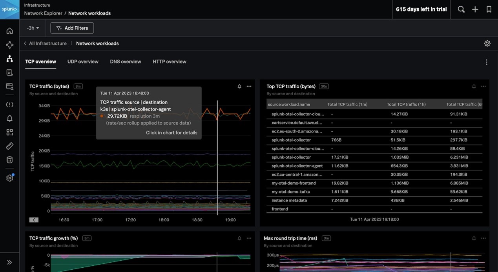Click the plus create icon in the header
The width and height of the screenshot is (498, 272).
[x=475, y=9]
